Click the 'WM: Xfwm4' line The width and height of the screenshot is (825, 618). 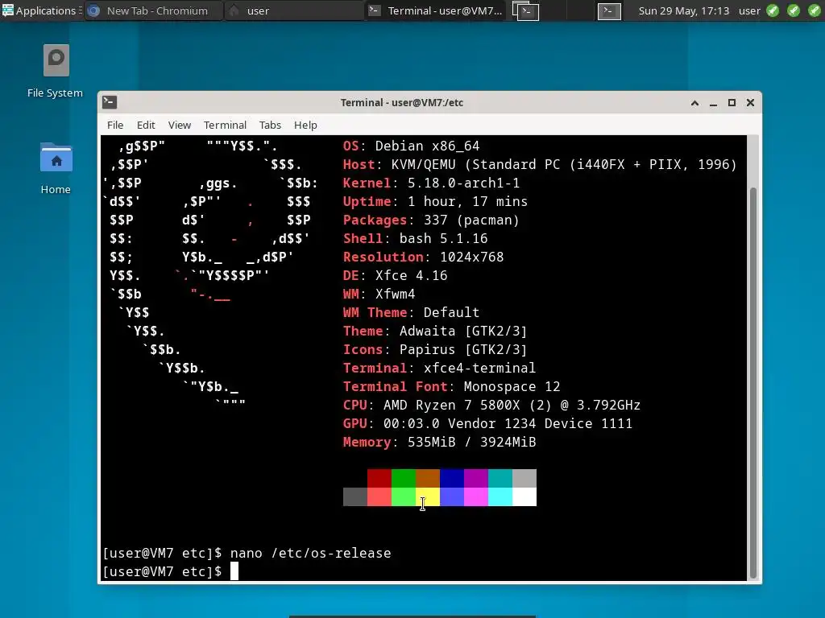click(379, 294)
